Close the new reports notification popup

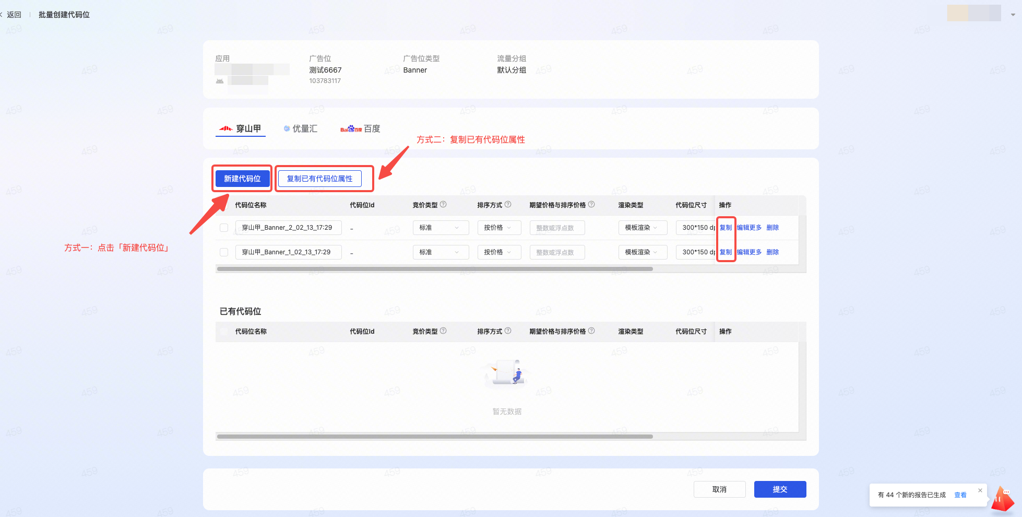980,490
